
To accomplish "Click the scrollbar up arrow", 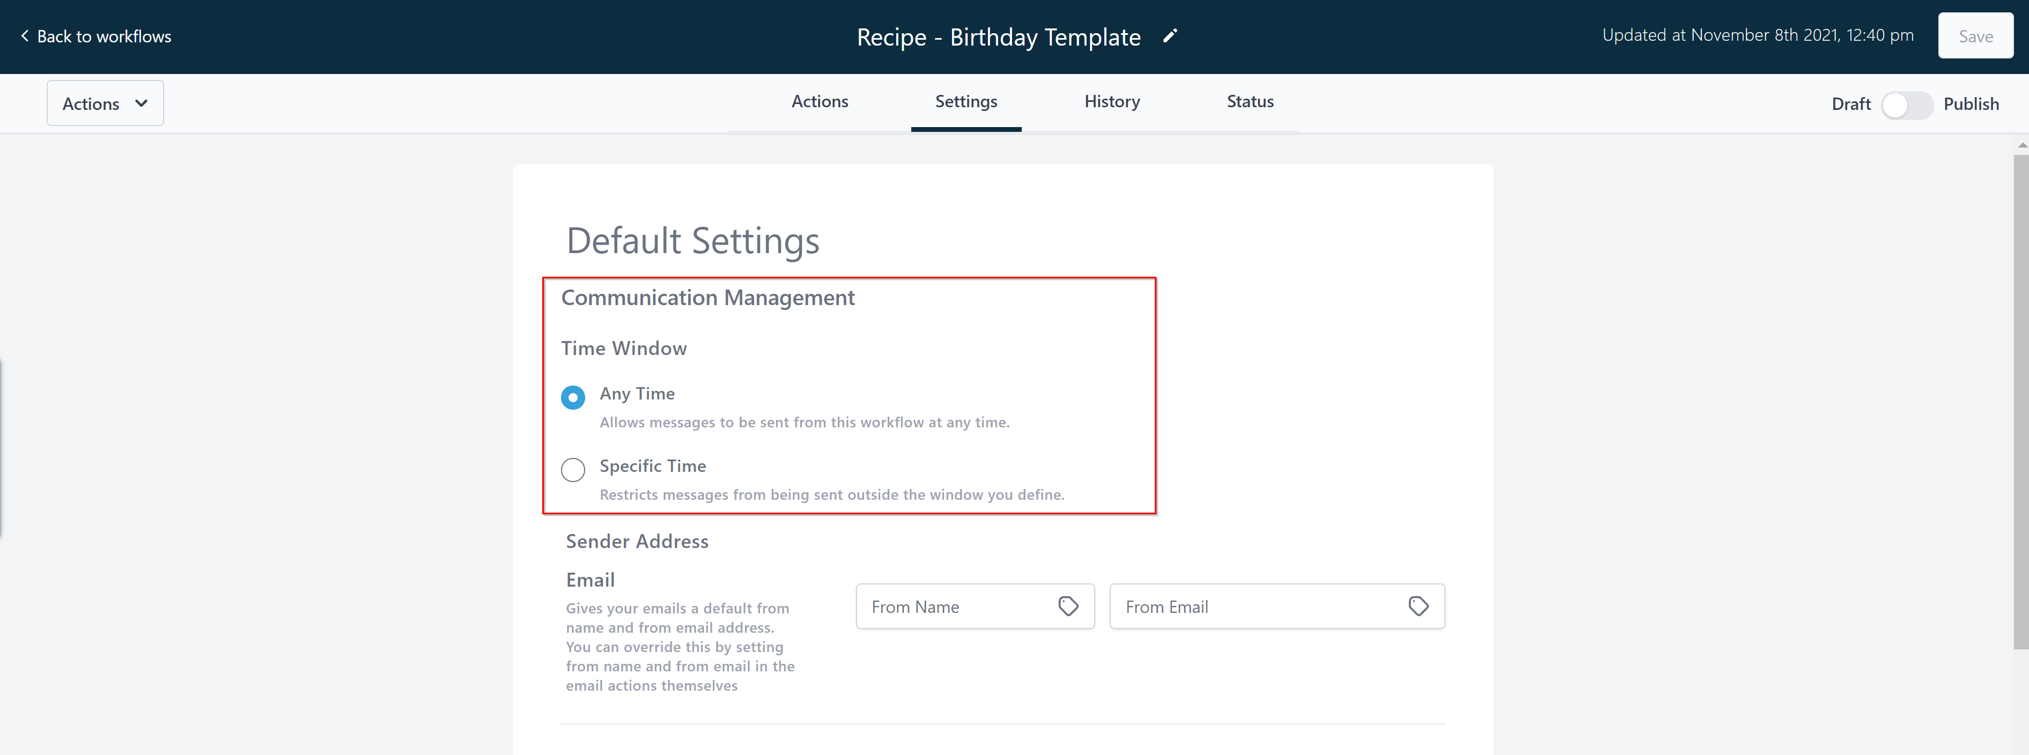I will [x=2022, y=145].
